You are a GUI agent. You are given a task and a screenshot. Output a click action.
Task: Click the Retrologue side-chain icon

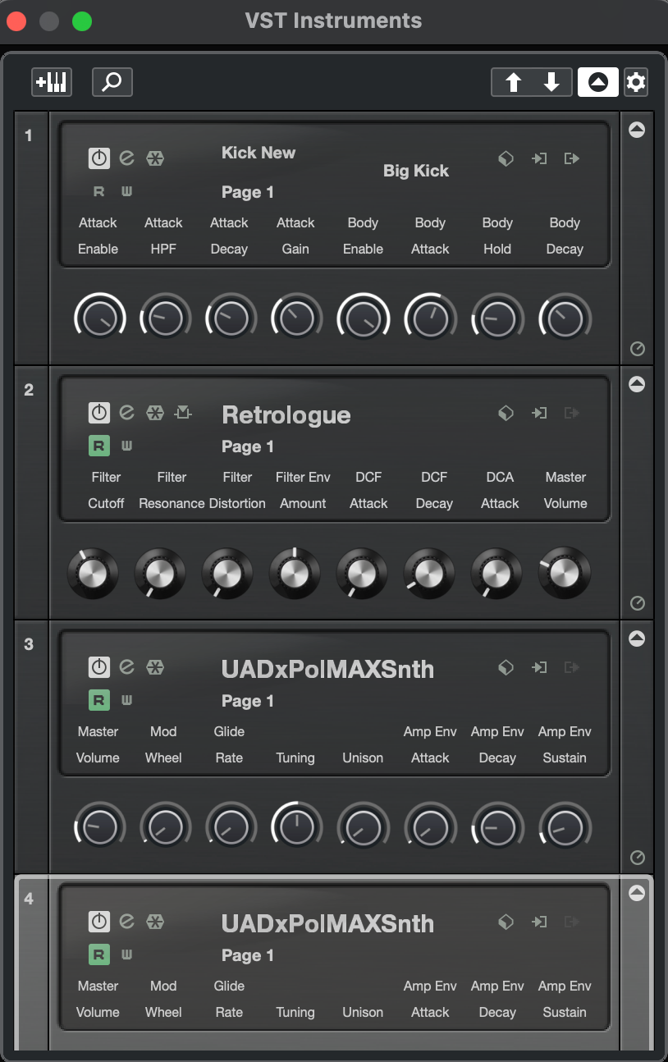[x=182, y=413]
